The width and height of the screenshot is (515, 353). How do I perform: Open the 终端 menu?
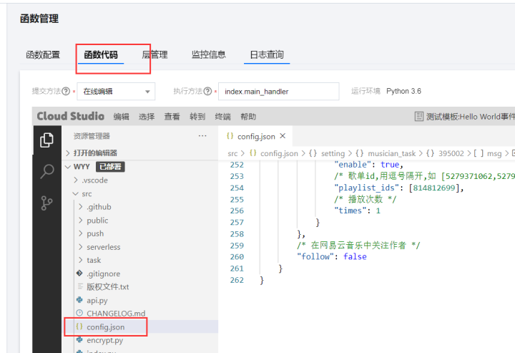[x=222, y=117]
